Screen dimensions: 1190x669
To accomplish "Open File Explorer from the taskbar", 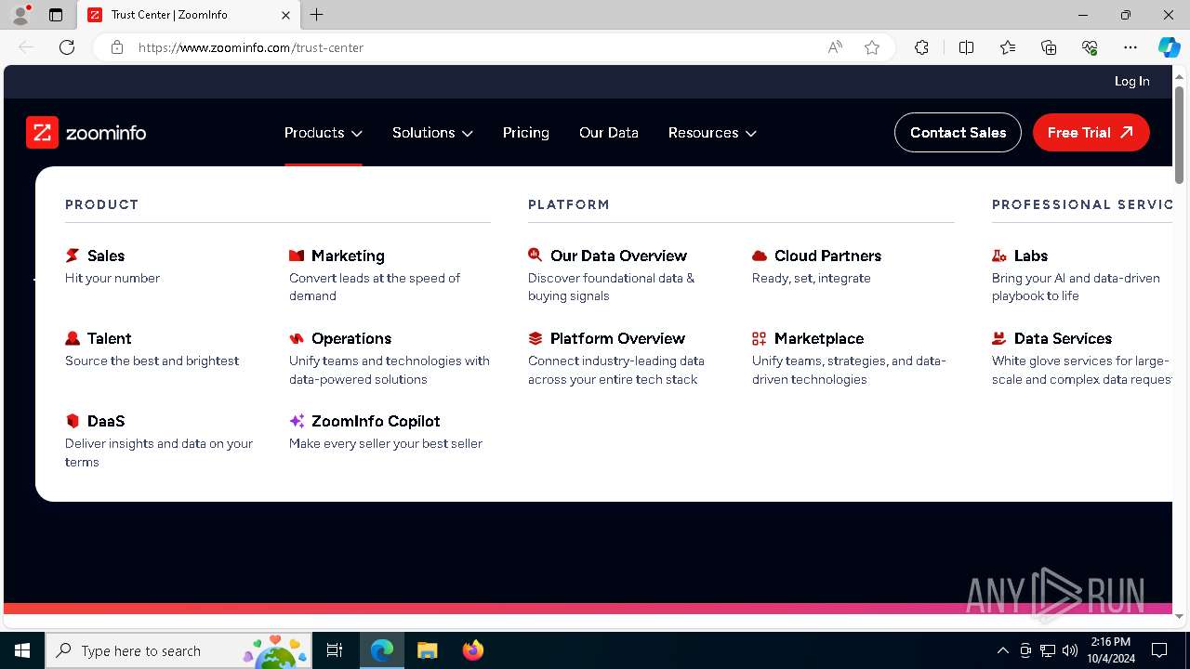I will (x=427, y=650).
